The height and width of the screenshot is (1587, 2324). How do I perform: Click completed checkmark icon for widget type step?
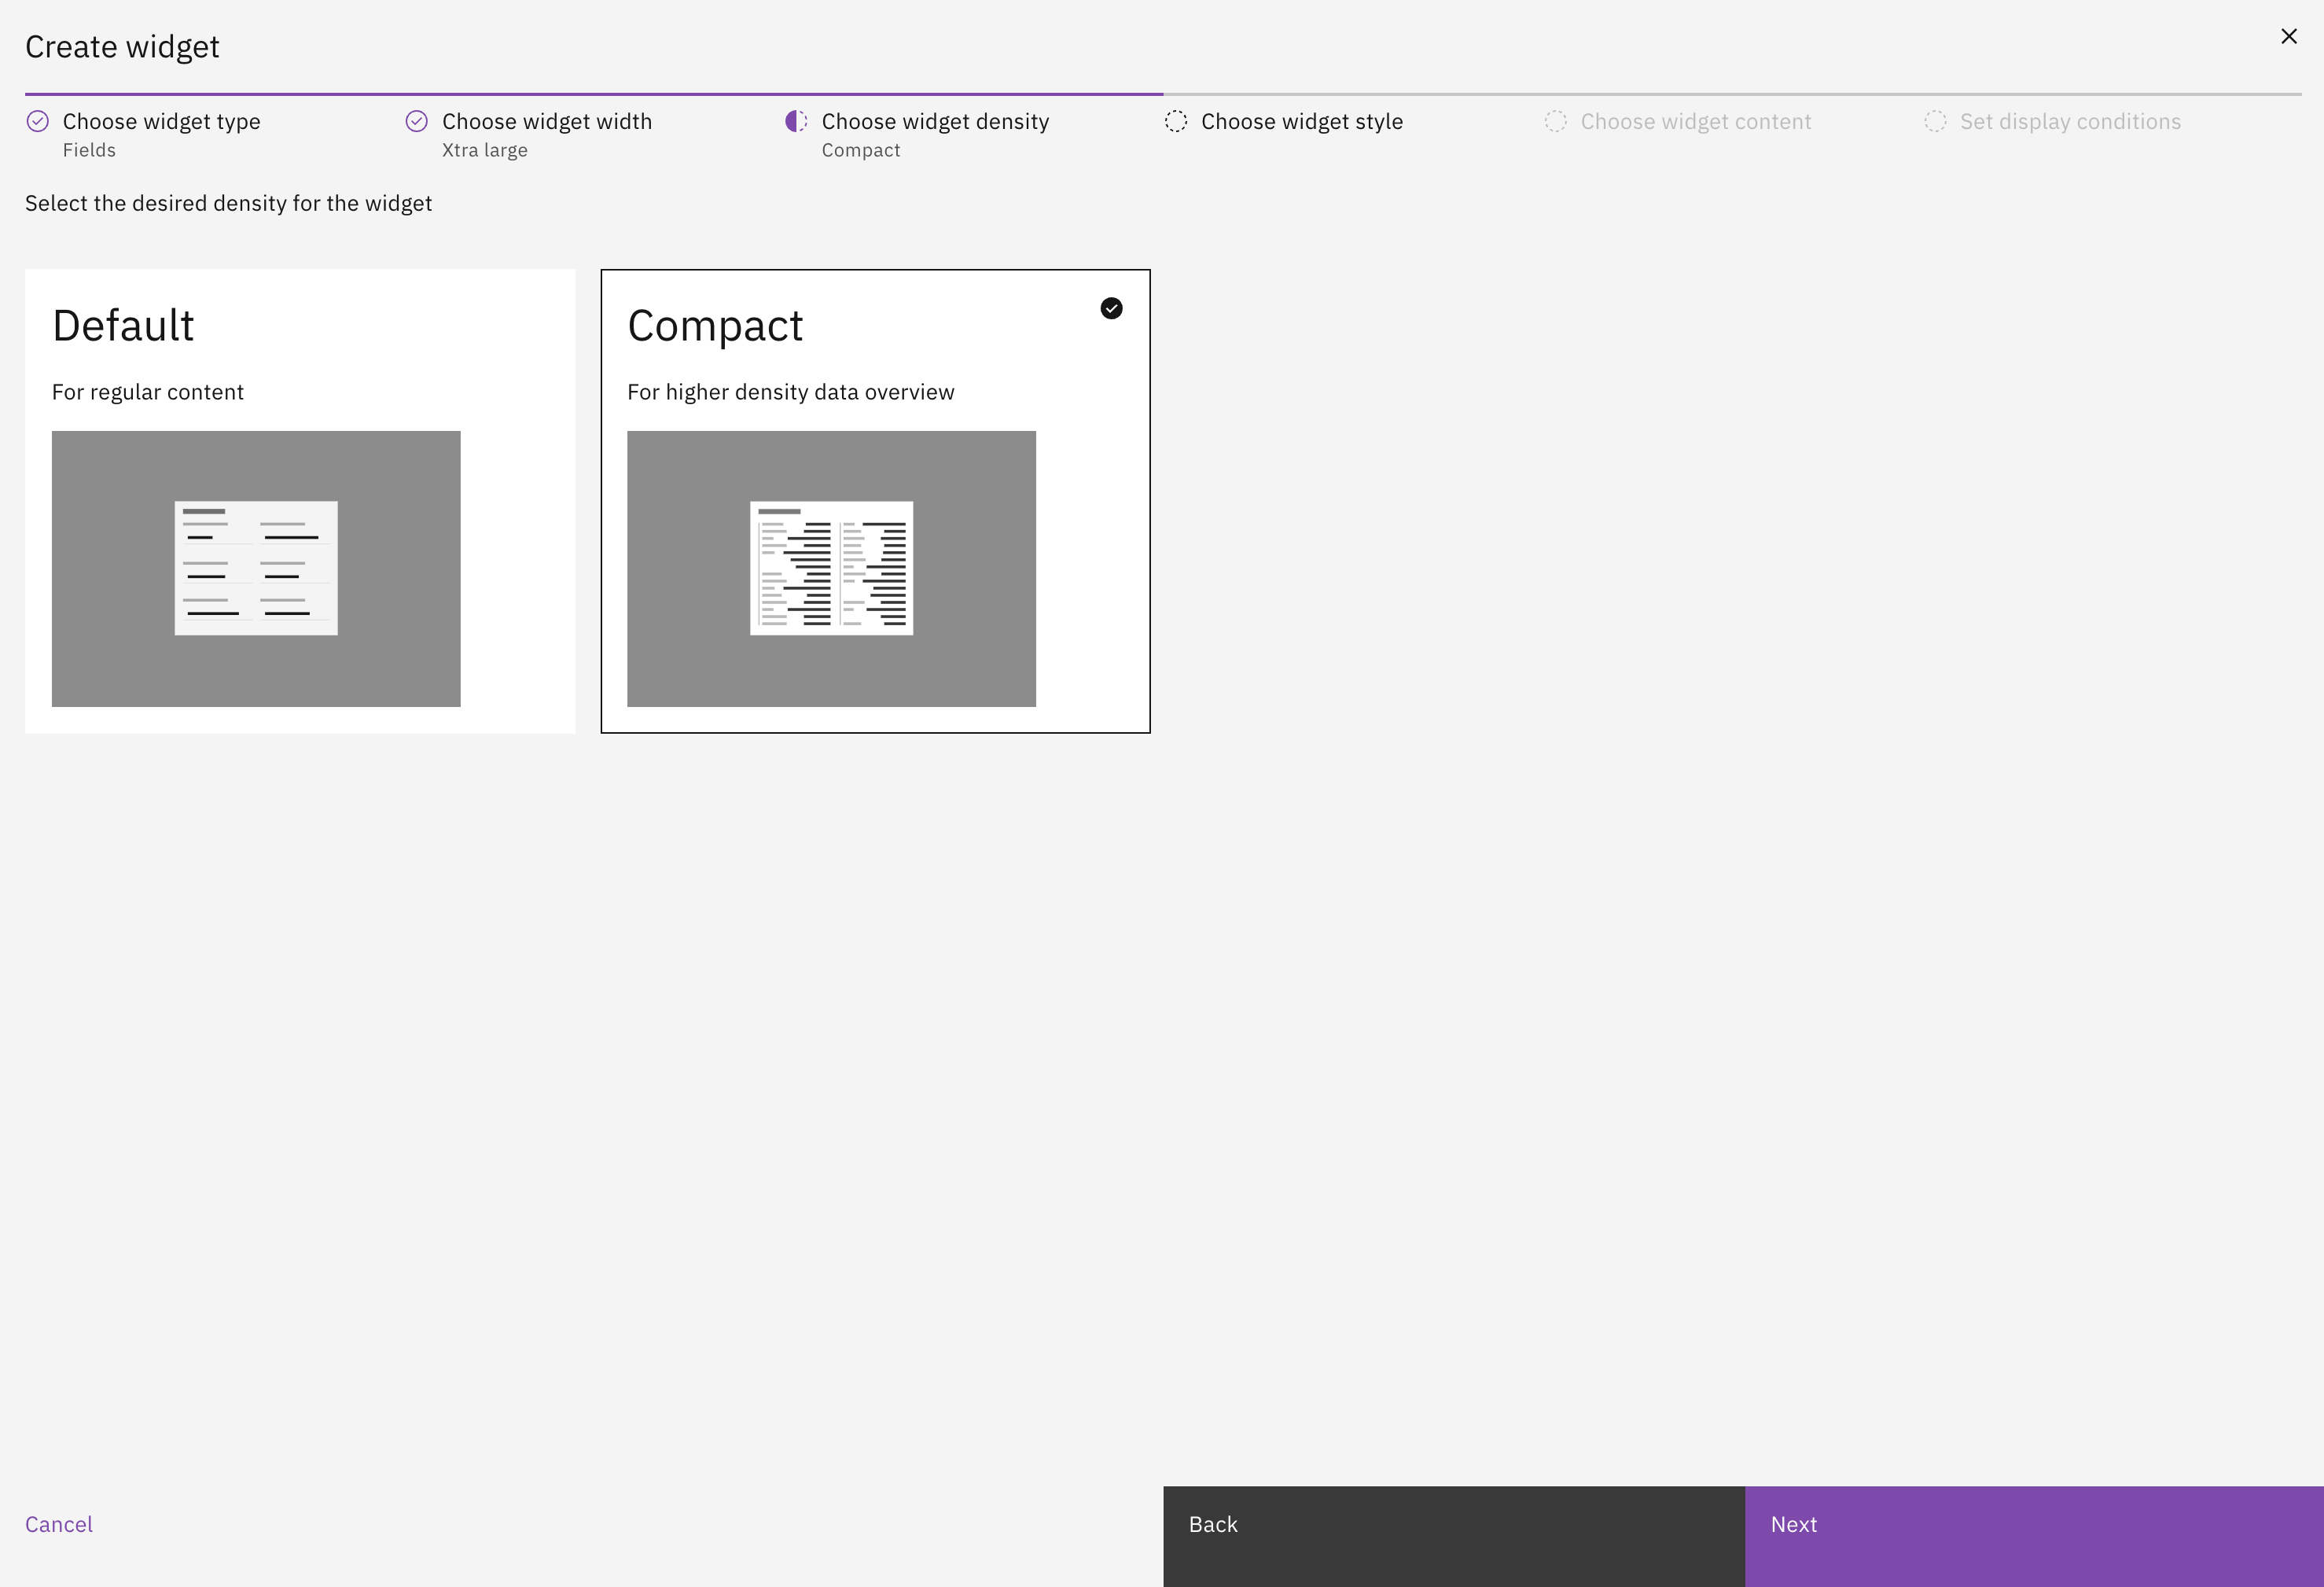pos(37,122)
